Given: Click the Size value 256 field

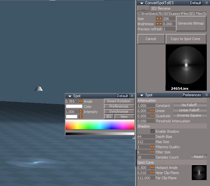Looking at the screenshot, I should (169, 19).
